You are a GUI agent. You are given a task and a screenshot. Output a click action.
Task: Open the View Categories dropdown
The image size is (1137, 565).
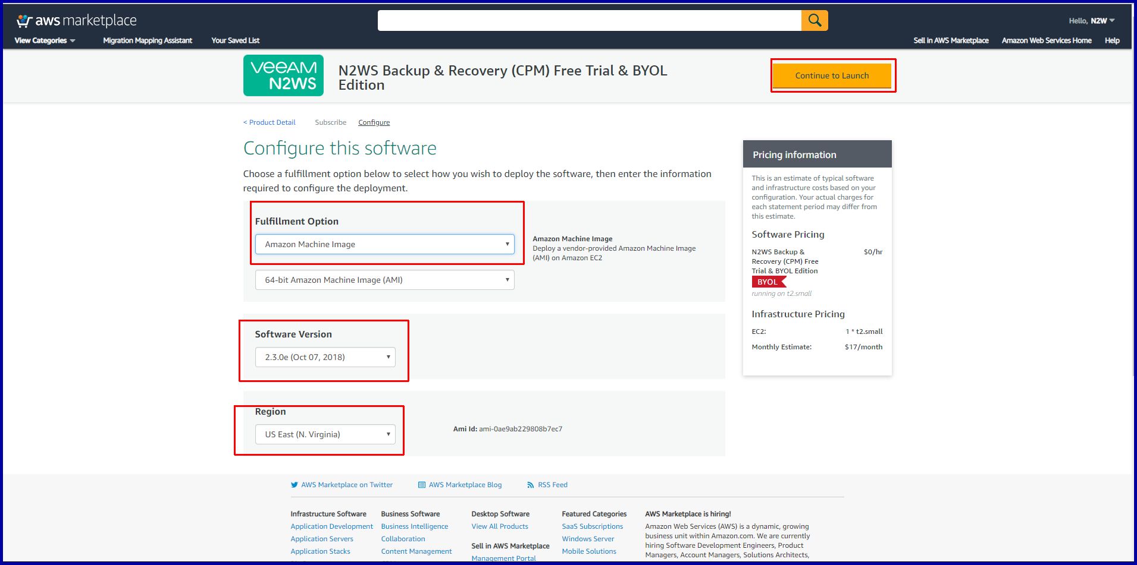coord(45,40)
